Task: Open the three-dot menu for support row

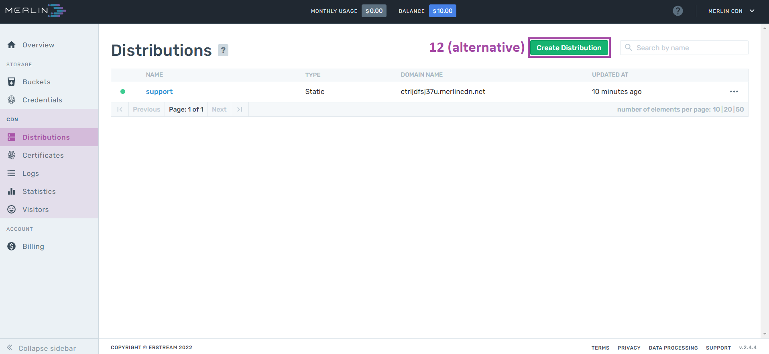Action: click(x=734, y=92)
